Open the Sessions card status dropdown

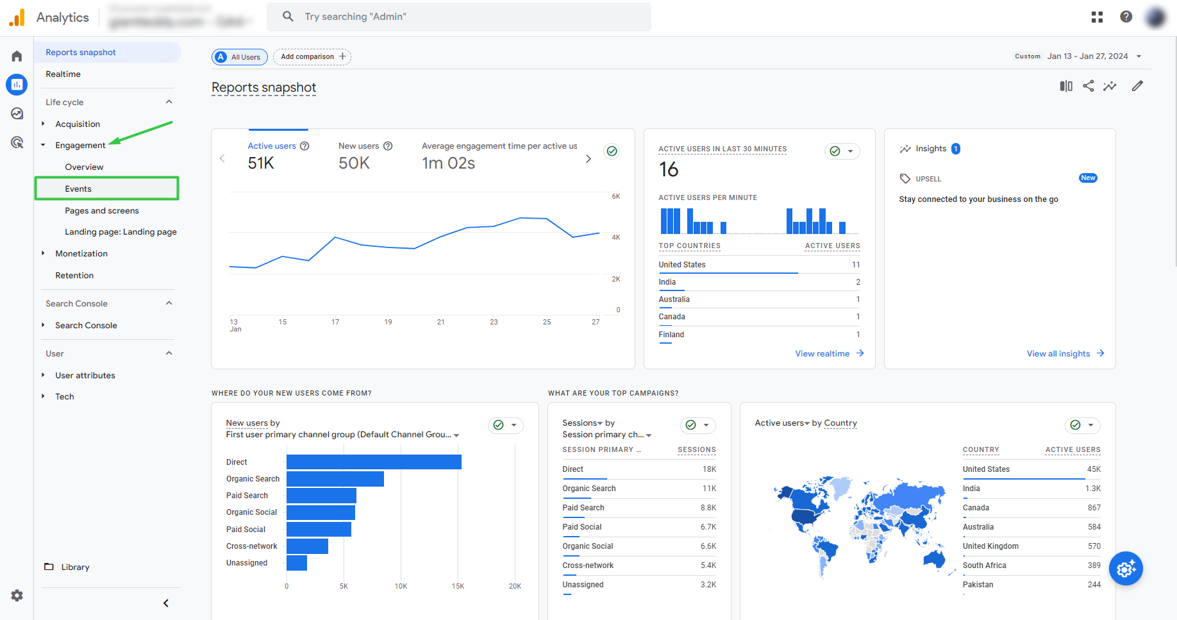[x=706, y=425]
